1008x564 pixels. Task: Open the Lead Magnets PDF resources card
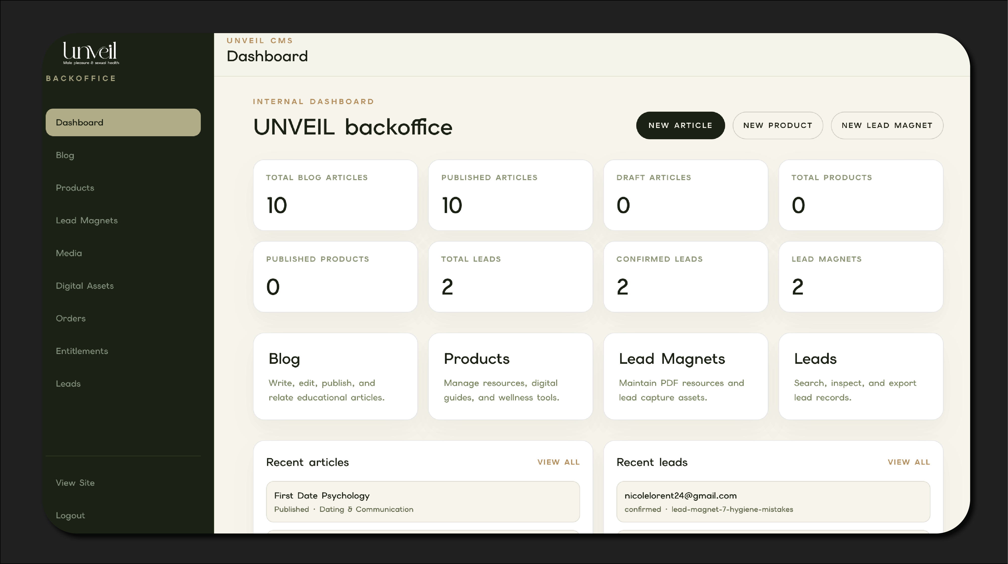(685, 376)
